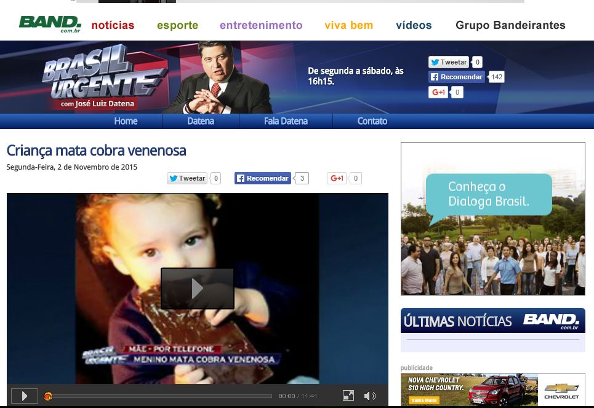Click the banner Recomendar count 142
The image size is (594, 408).
(496, 77)
